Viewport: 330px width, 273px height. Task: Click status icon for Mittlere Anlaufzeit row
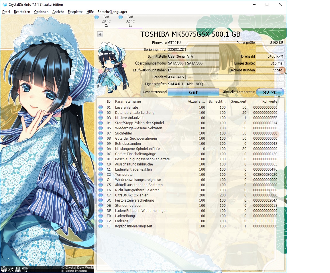(x=101, y=118)
